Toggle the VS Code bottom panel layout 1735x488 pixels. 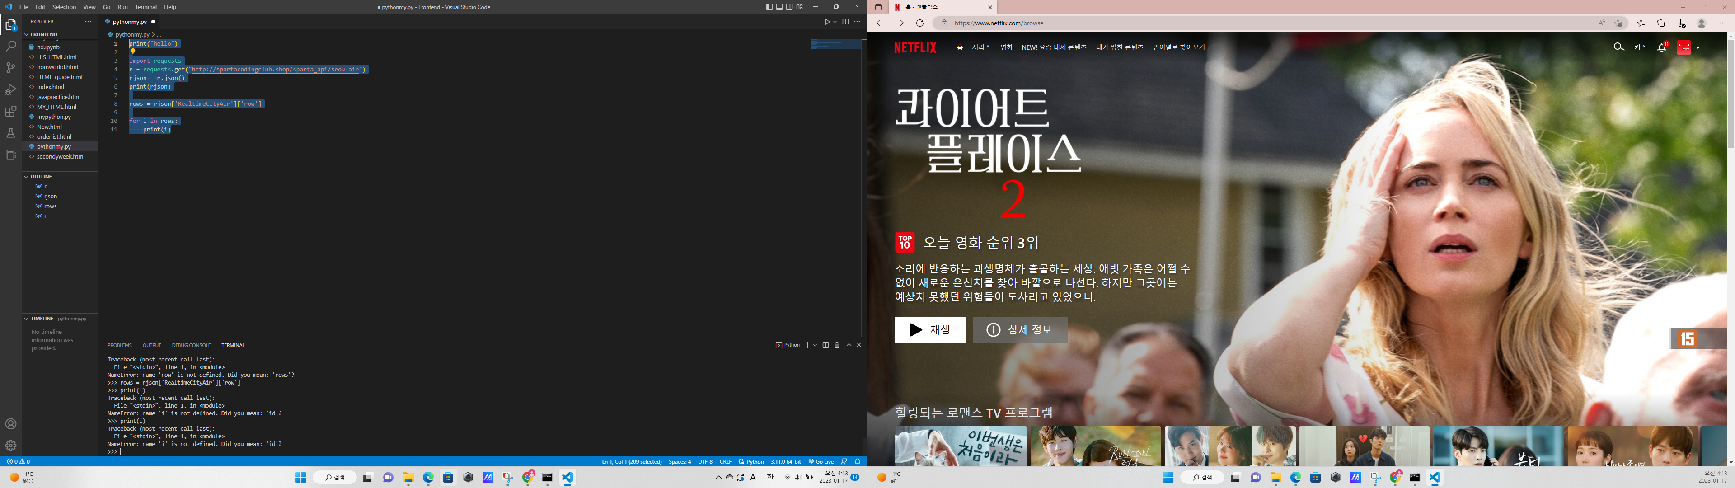[x=779, y=7]
